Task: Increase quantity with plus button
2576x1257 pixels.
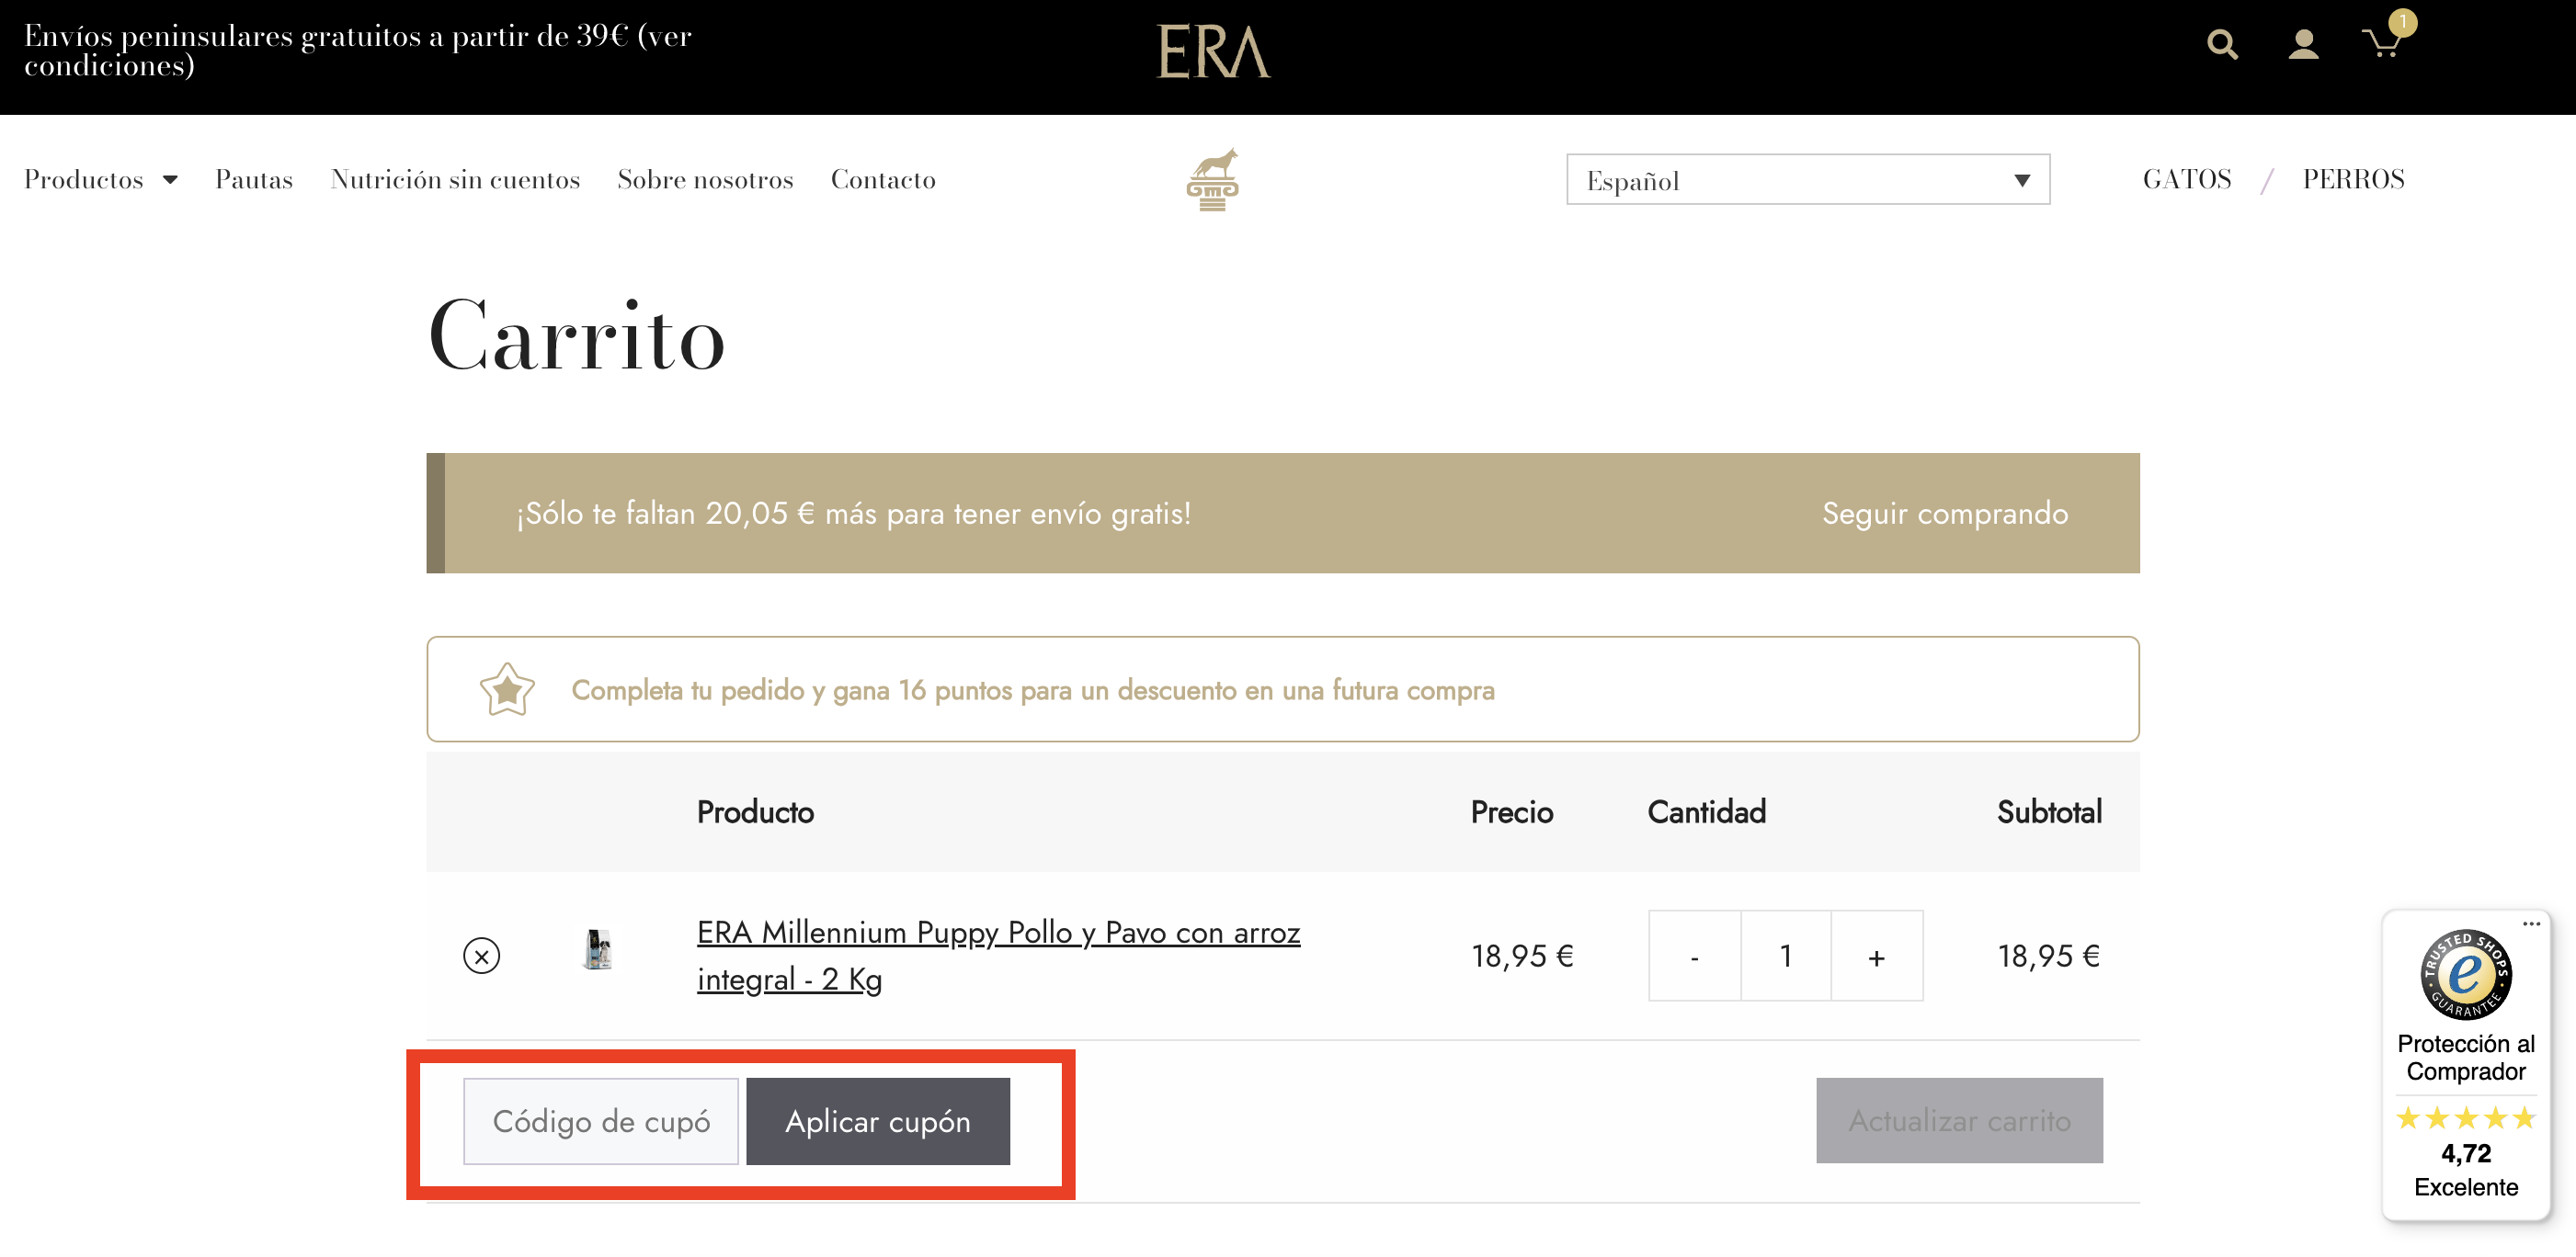Action: [x=1876, y=957]
